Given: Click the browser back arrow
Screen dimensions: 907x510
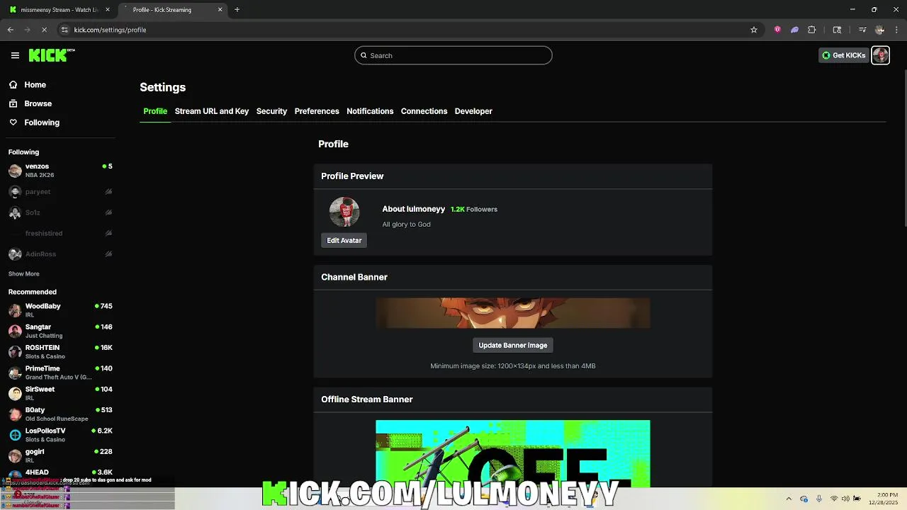Looking at the screenshot, I should coord(11,30).
